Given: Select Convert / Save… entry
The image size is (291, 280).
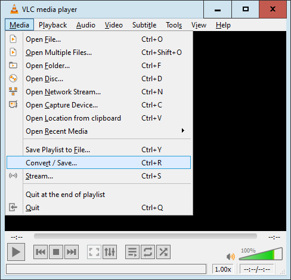Looking at the screenshot, I should 98,162.
